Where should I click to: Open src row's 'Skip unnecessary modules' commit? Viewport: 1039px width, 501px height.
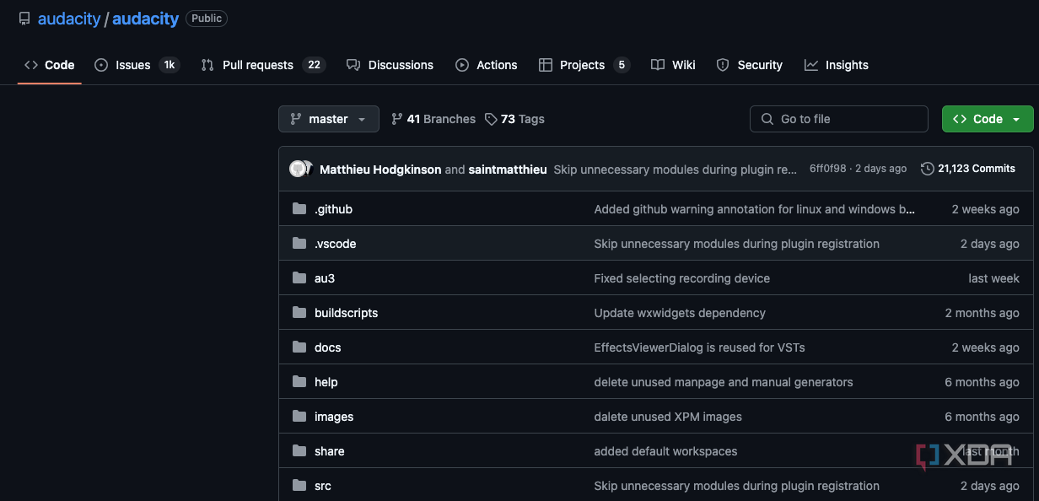point(736,486)
